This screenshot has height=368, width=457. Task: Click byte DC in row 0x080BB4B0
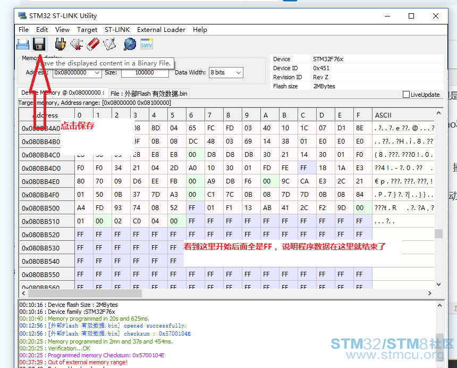195,141
